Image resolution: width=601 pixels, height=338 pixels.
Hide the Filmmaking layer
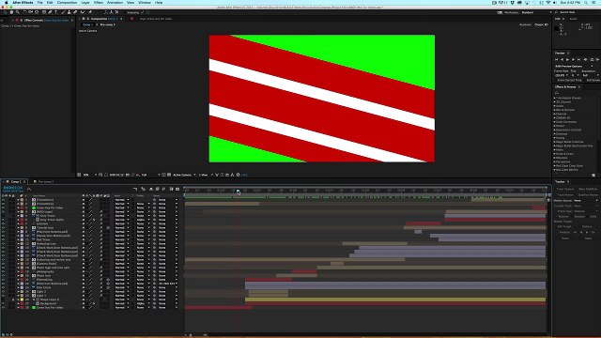(x=4, y=280)
